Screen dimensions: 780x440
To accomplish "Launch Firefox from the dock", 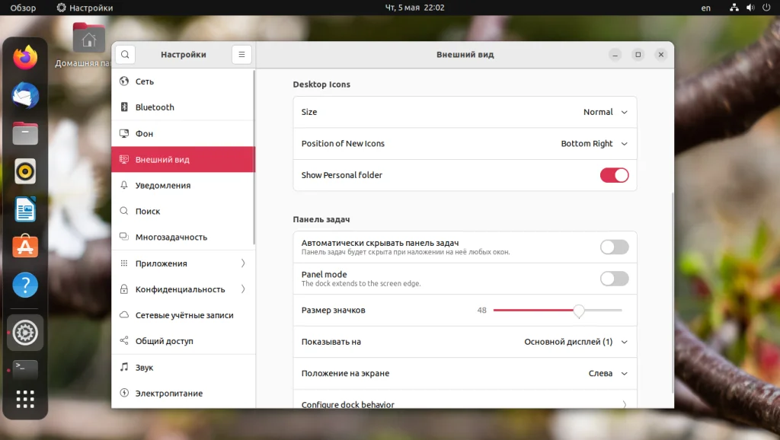I will 25,57.
